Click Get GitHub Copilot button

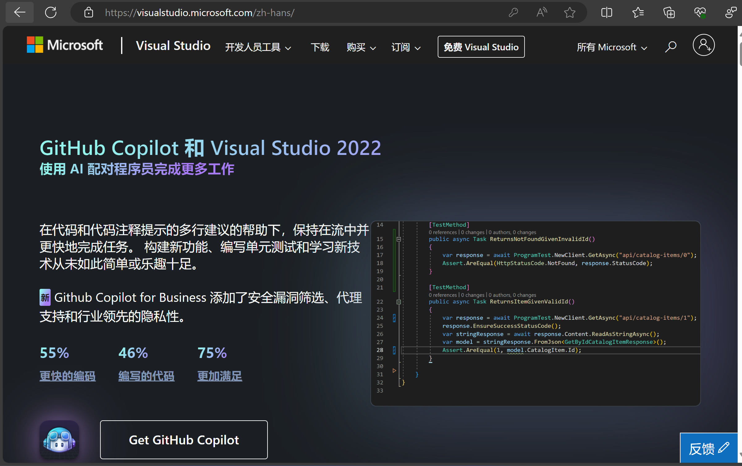click(x=184, y=440)
